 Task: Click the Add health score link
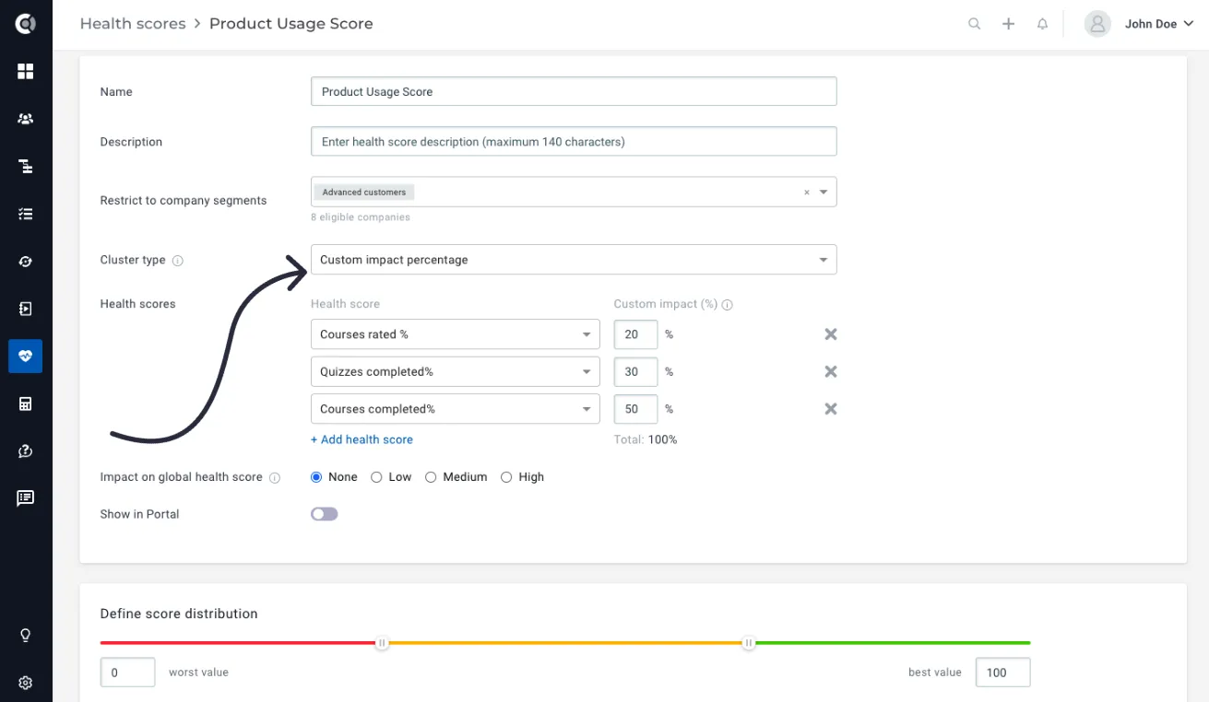click(x=362, y=439)
